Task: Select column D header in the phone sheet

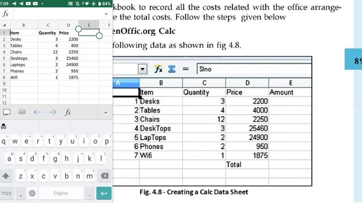Action: tap(68, 25)
